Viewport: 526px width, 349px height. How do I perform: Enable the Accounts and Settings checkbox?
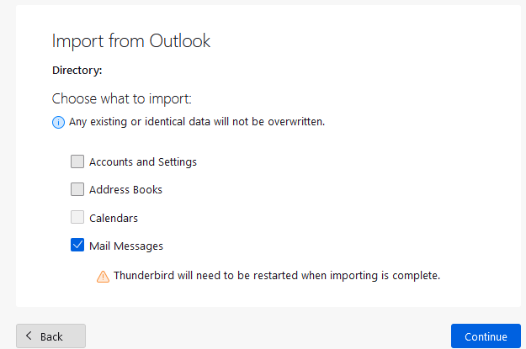coord(77,161)
